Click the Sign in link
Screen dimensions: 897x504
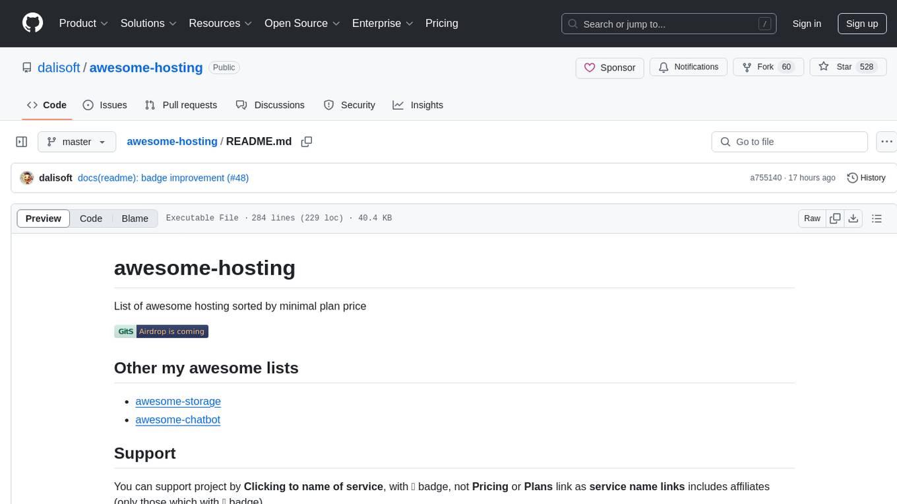[807, 24]
